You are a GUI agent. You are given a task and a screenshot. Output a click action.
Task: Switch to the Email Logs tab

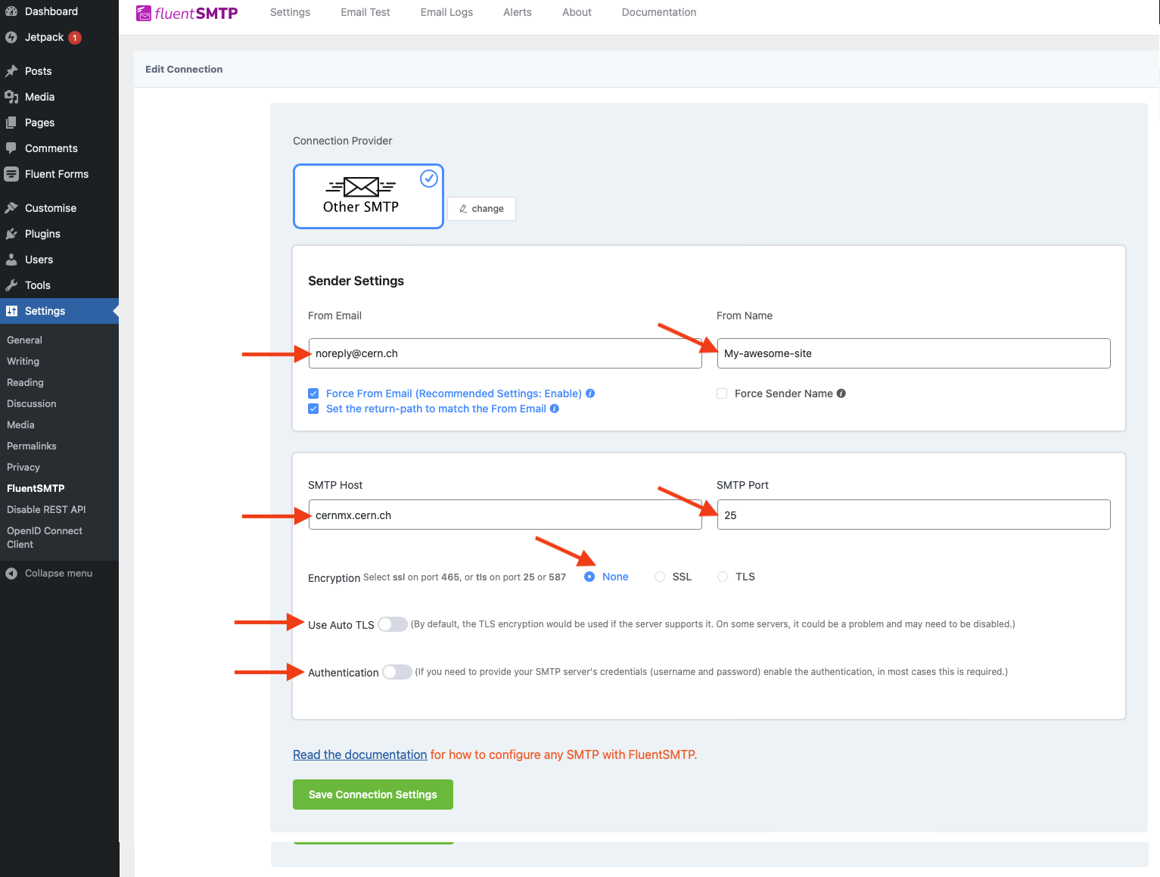coord(446,12)
